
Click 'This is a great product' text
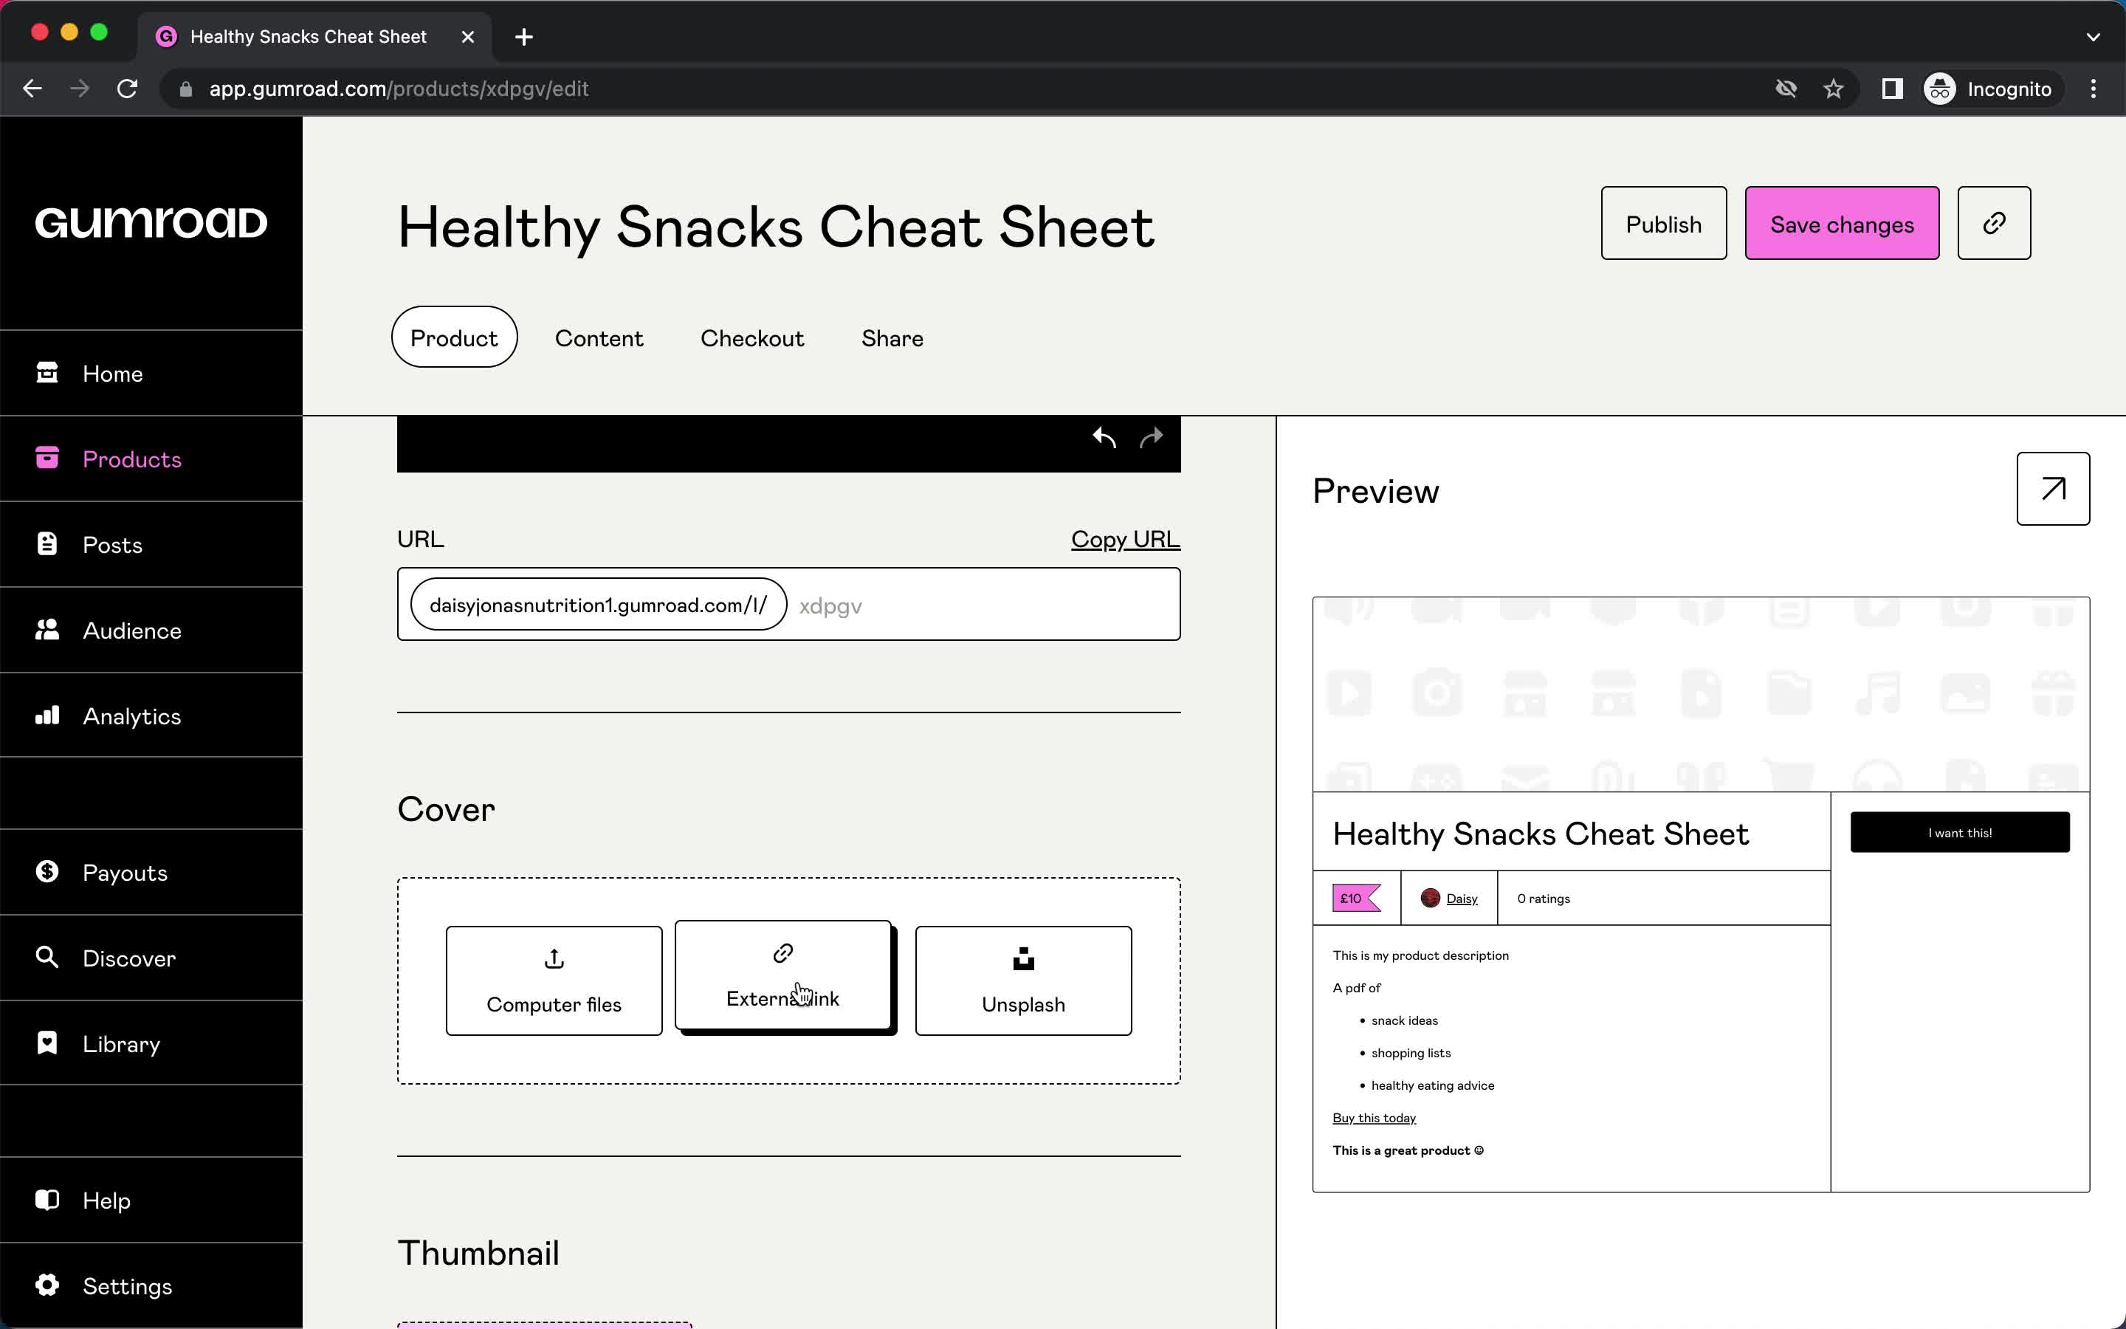tap(1408, 1150)
